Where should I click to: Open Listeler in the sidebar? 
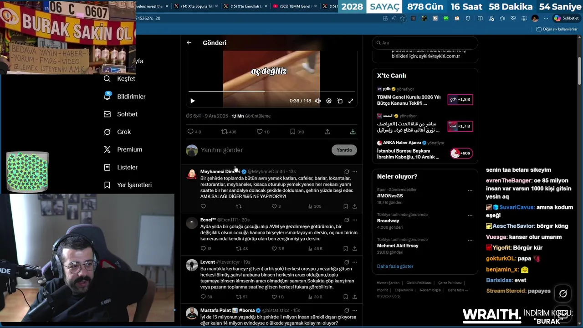tap(121, 167)
